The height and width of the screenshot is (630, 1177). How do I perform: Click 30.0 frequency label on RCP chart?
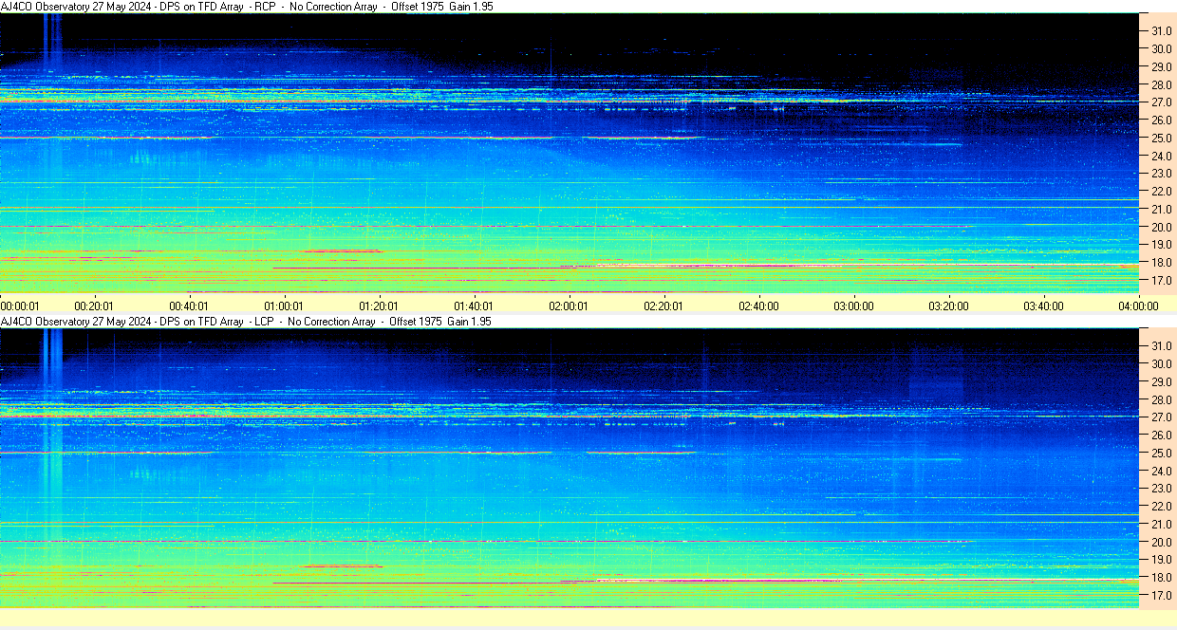(1161, 48)
